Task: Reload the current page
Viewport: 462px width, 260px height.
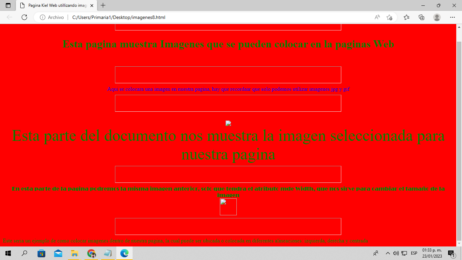Action: tap(24, 17)
